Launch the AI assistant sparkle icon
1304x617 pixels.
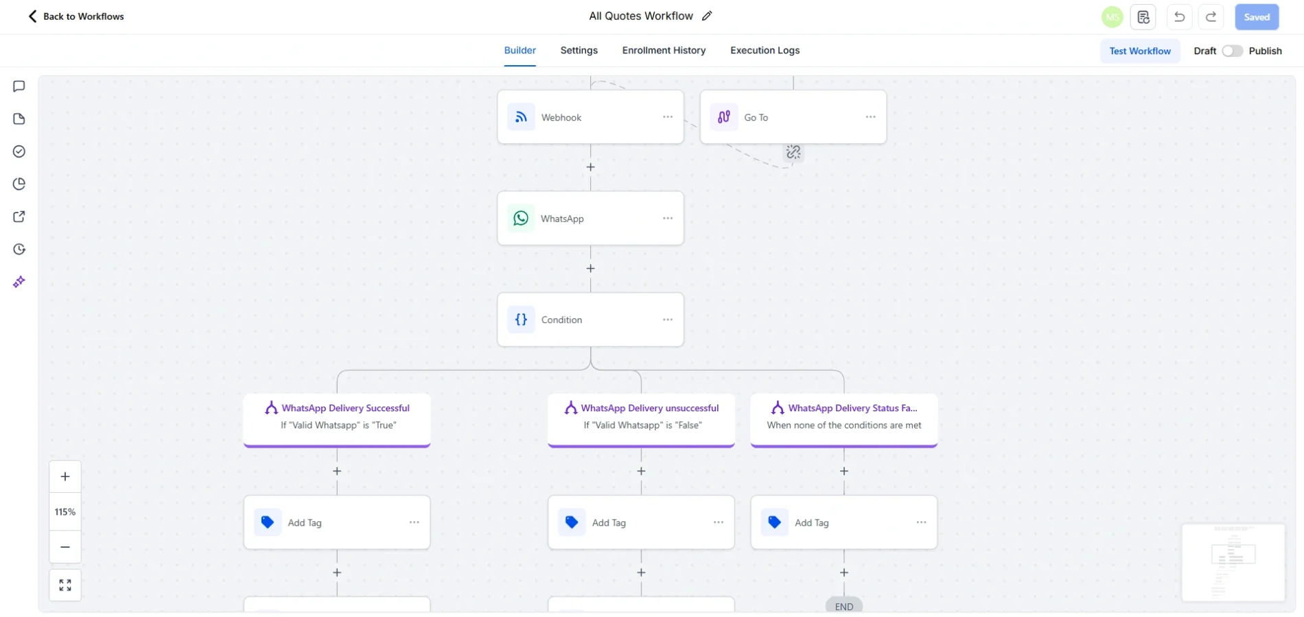pyautogui.click(x=19, y=281)
